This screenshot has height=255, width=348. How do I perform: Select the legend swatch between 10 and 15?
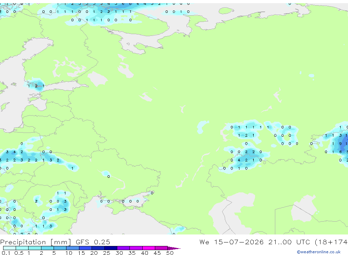point(73,248)
